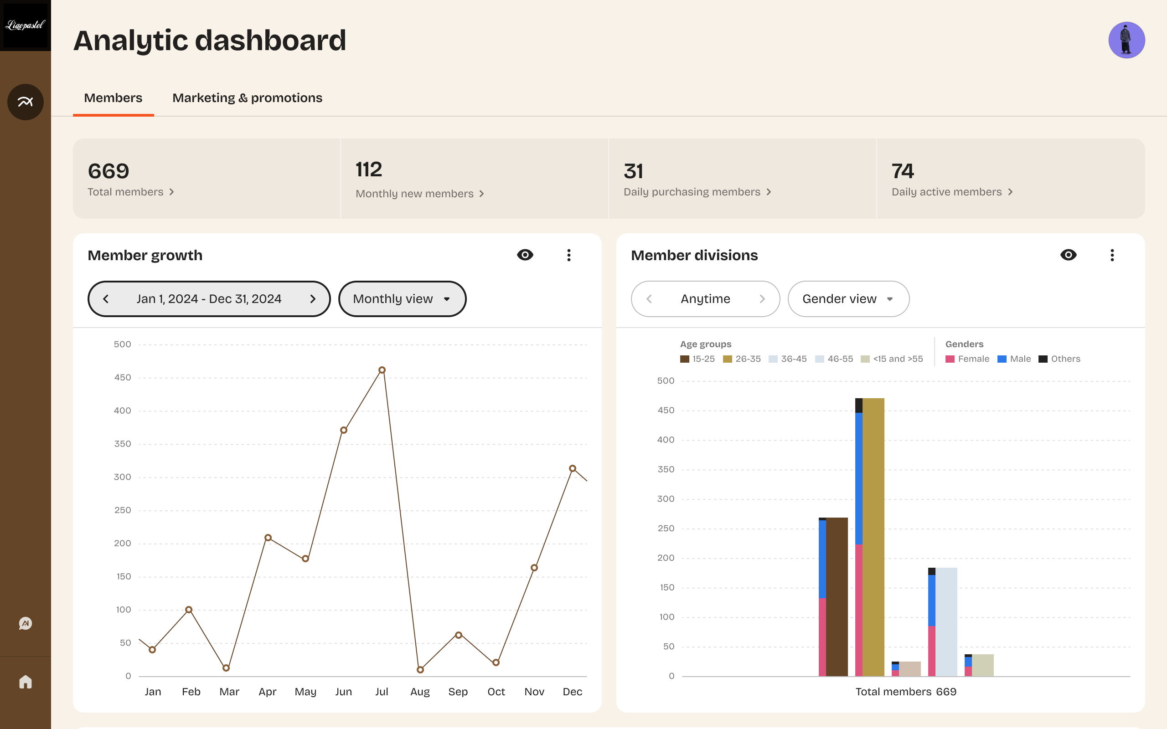
Task: Click the home icon in the sidebar
Action: [x=25, y=681]
